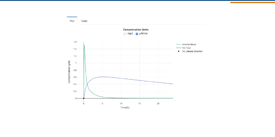
Task: Click the x-axis tick label 20
Action: coord(158,103)
